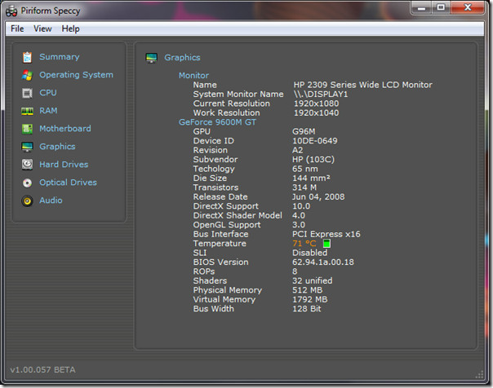Click the GeForce 9600M GT heading

[217, 122]
